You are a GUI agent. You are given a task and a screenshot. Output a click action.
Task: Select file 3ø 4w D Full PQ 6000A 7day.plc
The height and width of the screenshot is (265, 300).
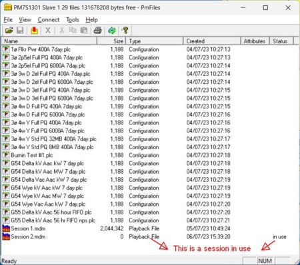[48, 115]
